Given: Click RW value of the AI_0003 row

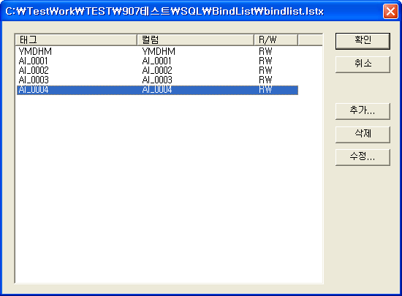Looking at the screenshot, I should coord(265,80).
